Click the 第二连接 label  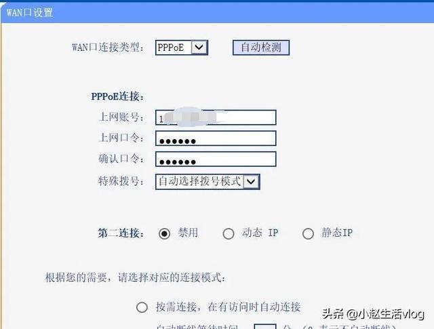[121, 233]
